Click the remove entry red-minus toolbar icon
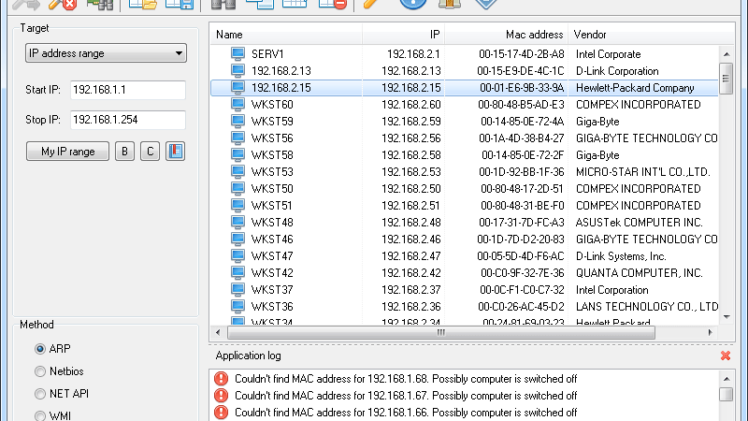 [333, 4]
